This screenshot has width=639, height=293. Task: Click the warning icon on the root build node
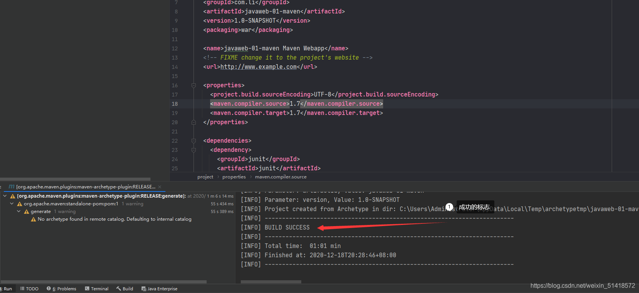pos(13,196)
